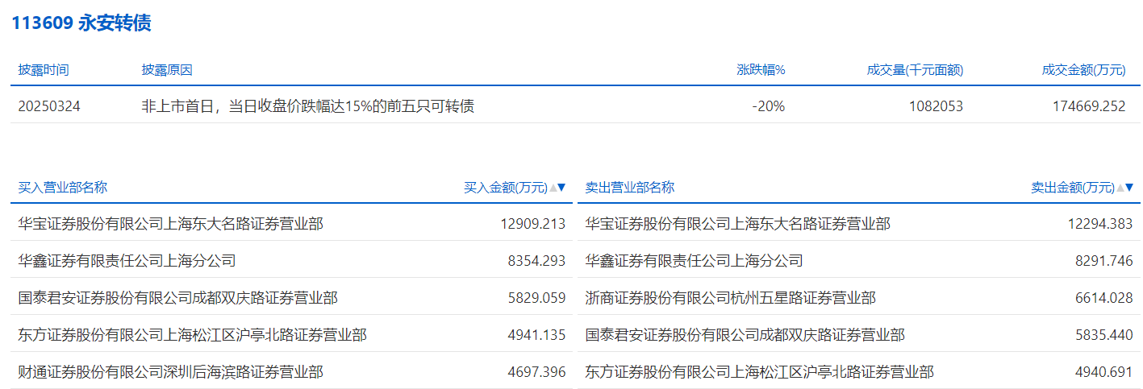Sort buy amount ascending with gray up arrow
Image resolution: width=1143 pixels, height=389 pixels.
coord(553,188)
